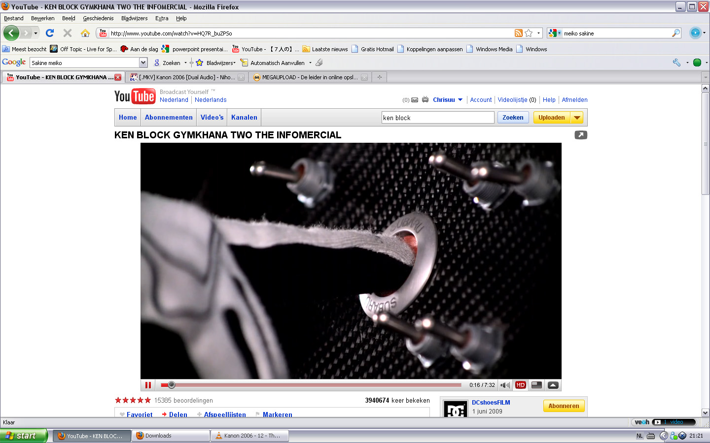710x443 pixels.
Task: Open the Automatisch Aanvullen dropdown arrow
Action: click(x=310, y=63)
